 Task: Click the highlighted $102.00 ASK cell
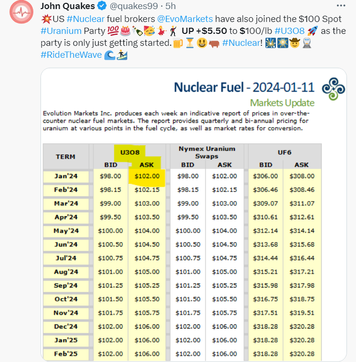pyautogui.click(x=147, y=176)
